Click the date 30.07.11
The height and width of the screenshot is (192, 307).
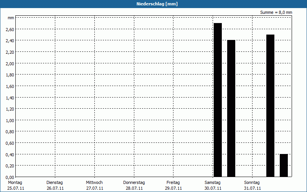tap(213, 189)
